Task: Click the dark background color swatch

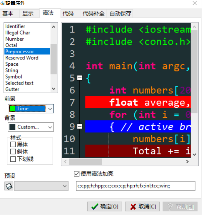Action: point(12,127)
